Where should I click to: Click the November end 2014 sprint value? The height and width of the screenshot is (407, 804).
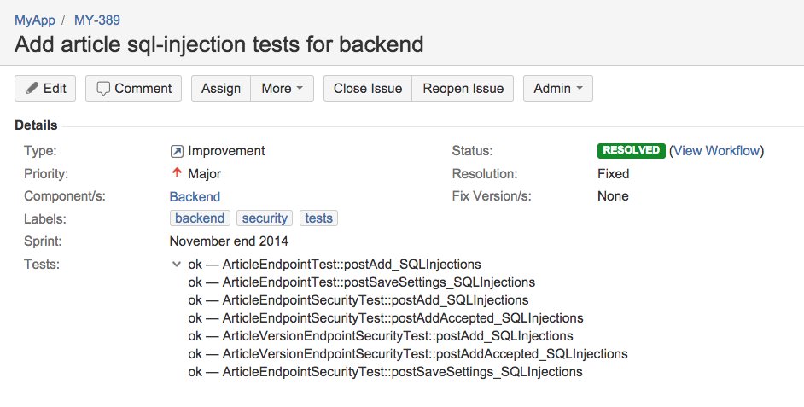pyautogui.click(x=229, y=241)
